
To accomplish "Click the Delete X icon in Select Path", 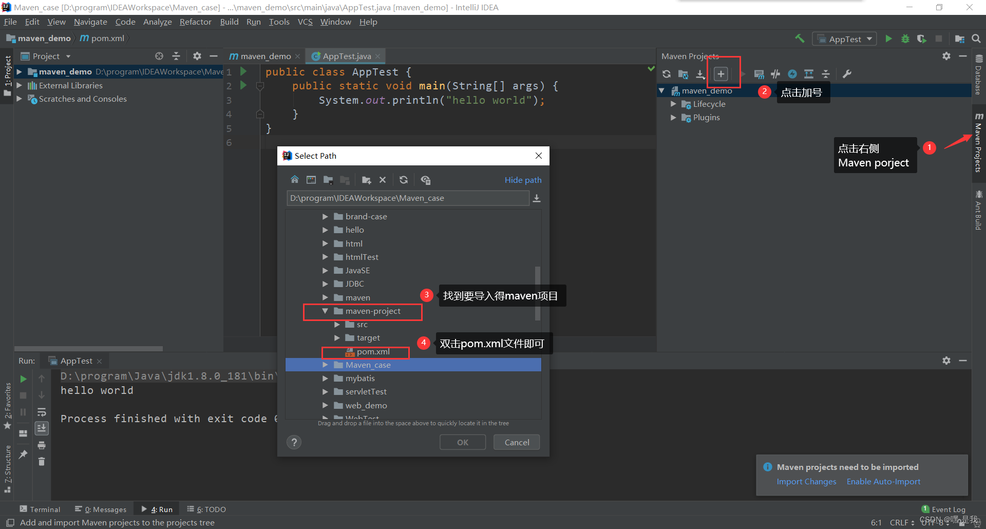I will click(x=383, y=180).
